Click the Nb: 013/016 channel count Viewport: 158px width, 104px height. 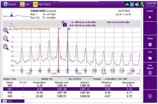[75, 79]
